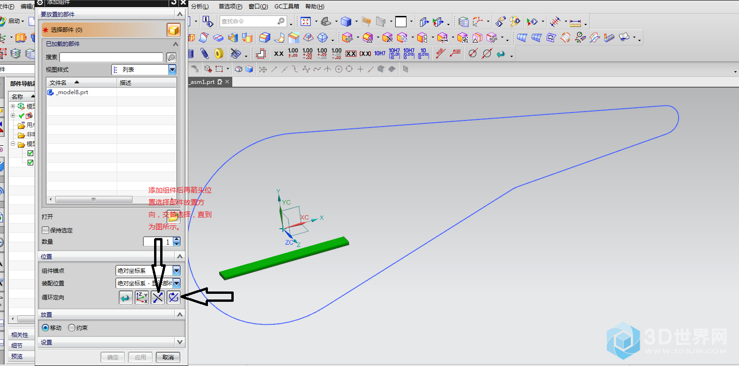The width and height of the screenshot is (739, 366).
Task: Open the Component Anchor dropdown
Action: 177,270
